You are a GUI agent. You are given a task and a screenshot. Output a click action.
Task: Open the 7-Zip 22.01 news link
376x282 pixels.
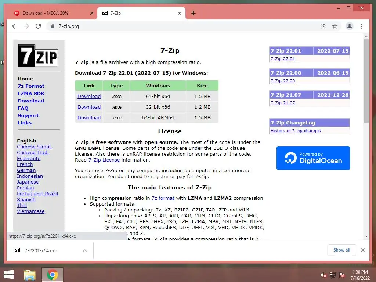click(283, 59)
